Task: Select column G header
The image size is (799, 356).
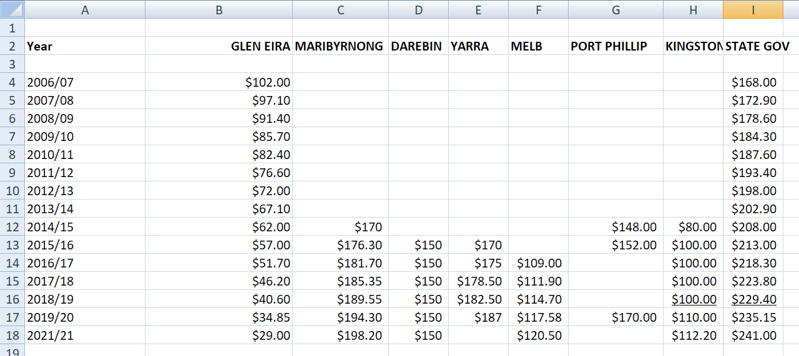Action: (615, 9)
